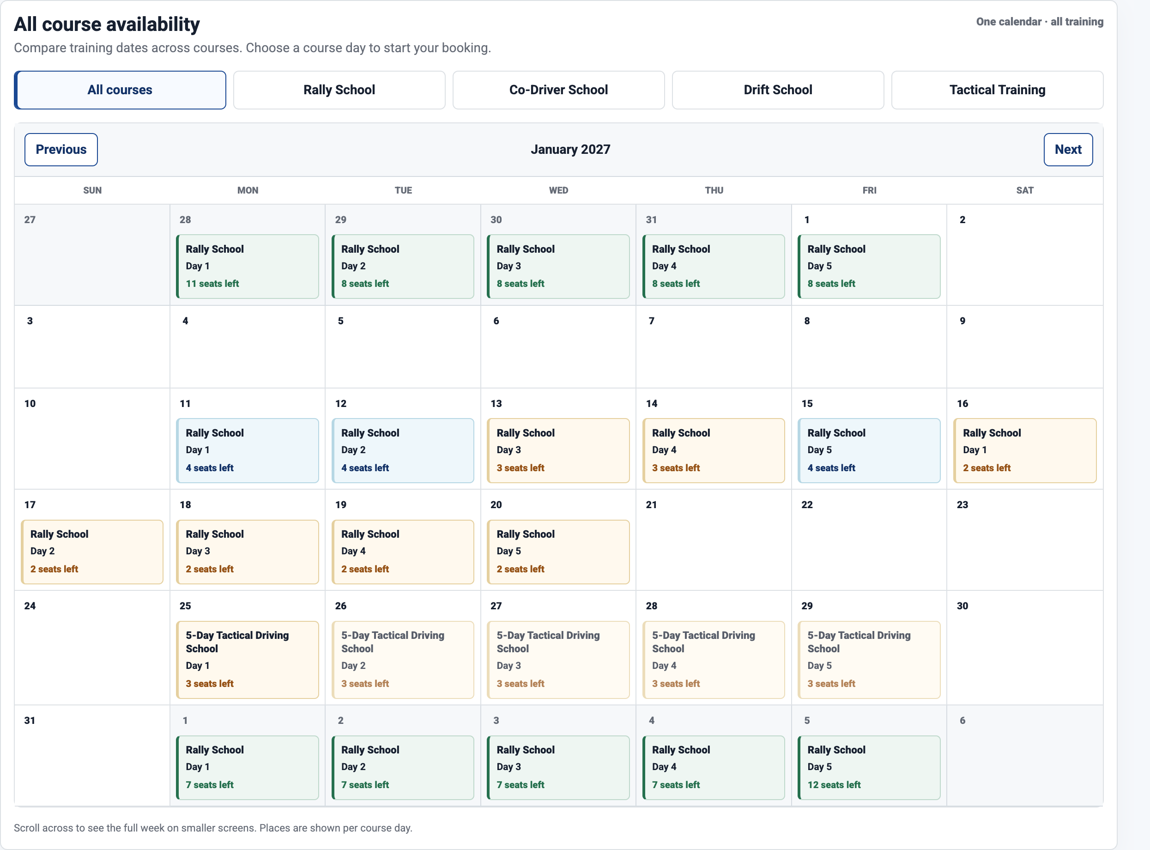The height and width of the screenshot is (850, 1150).
Task: Select Rally School Day 3 on January 13
Action: coord(558,451)
